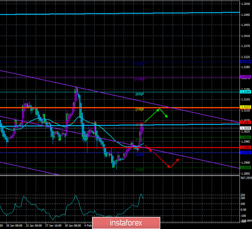The image size is (252, 229).
Task: Click the indicator scale value 250
Action: (x=243, y=195)
